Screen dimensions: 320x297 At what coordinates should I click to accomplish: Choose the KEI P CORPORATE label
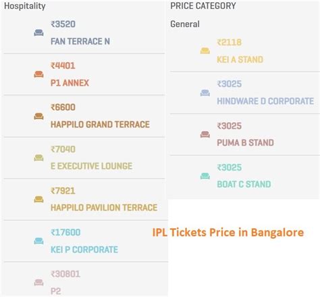[84, 250]
